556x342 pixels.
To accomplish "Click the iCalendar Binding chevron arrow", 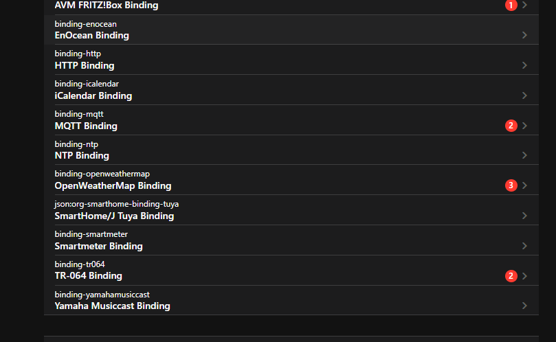I will pos(524,95).
